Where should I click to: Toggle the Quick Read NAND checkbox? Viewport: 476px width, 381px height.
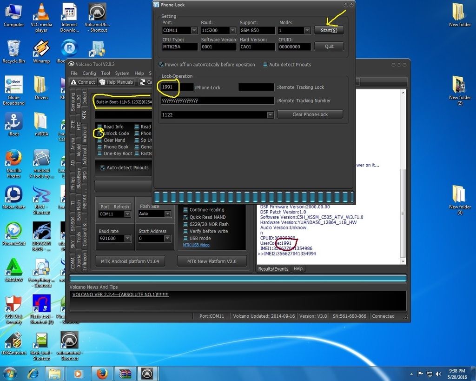pyautogui.click(x=186, y=217)
